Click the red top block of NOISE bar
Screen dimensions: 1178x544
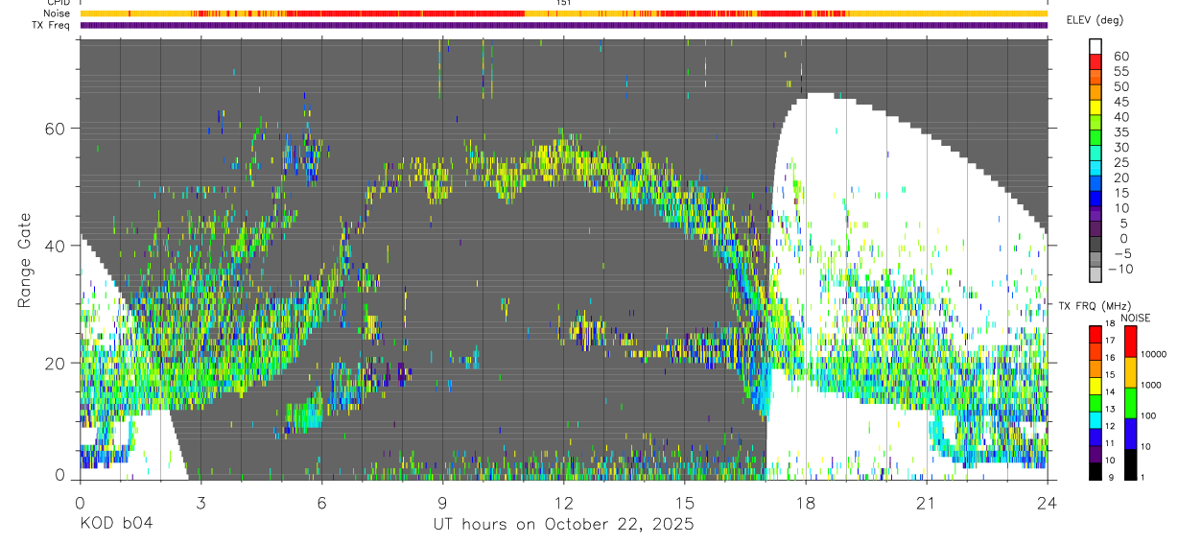coord(1130,341)
